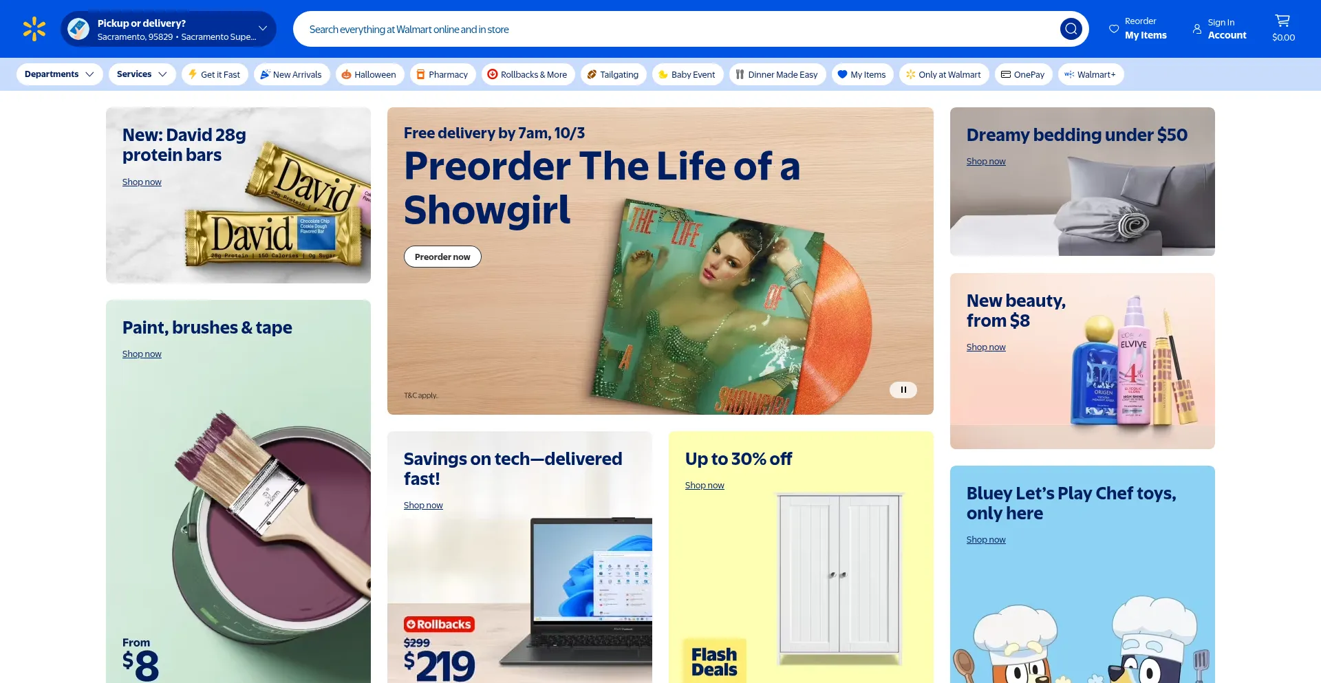The image size is (1321, 683).
Task: Open Rollbacks & More category
Action: click(528, 74)
